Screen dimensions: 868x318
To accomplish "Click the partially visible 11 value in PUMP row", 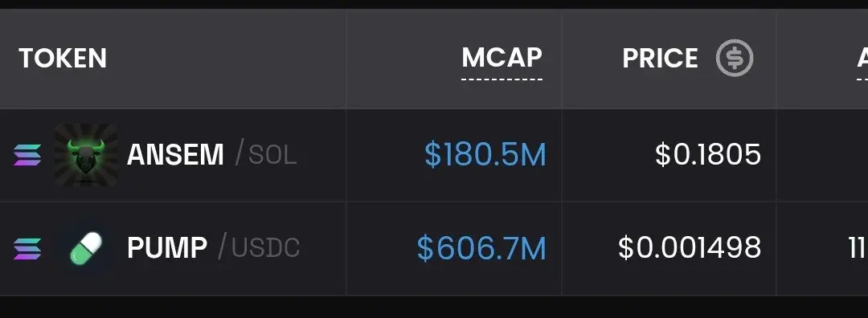I will [858, 248].
